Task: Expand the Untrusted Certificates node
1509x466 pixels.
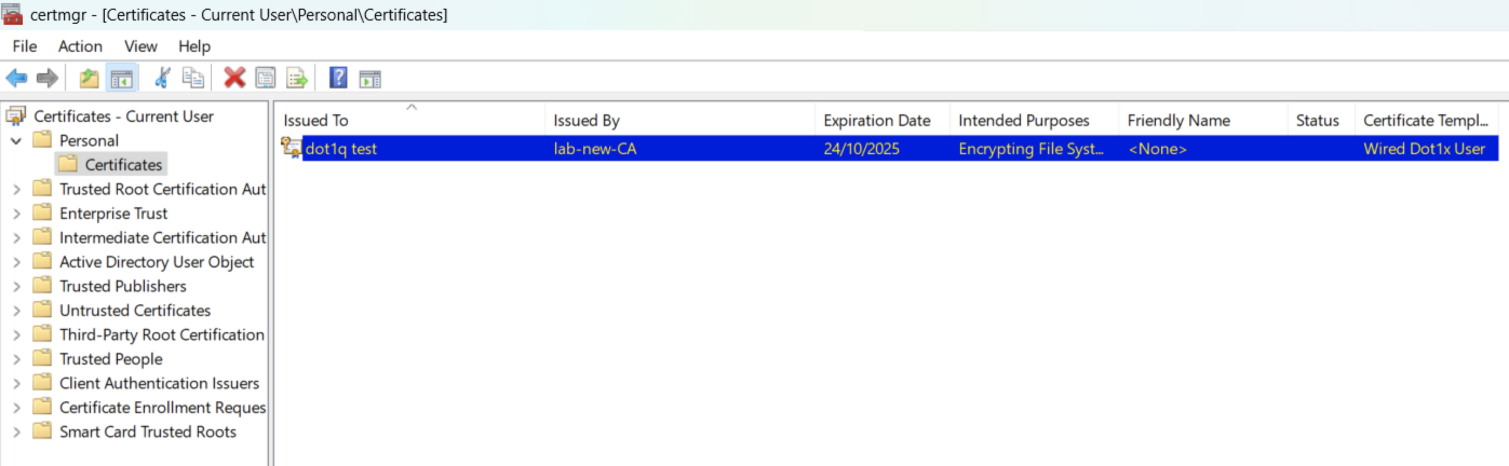Action: pos(16,311)
